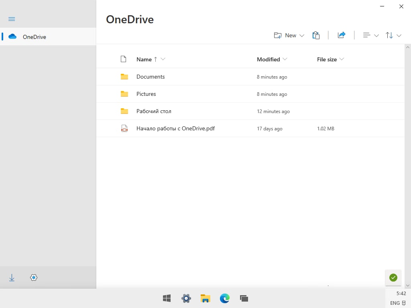Close the OneDrive window
This screenshot has height=308, width=411.
401,6
